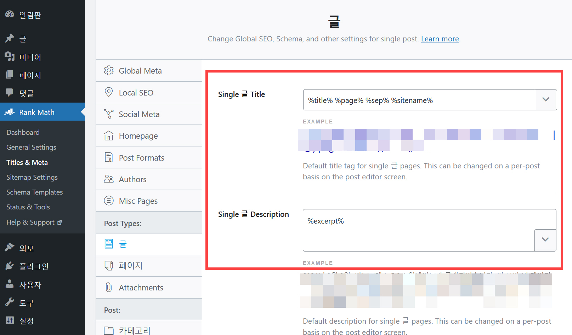Screen dimensions: 572x335
Task: Click the 페이지 post type page icon
Action: (x=109, y=265)
